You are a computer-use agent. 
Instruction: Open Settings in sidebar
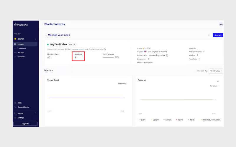pos(21,118)
